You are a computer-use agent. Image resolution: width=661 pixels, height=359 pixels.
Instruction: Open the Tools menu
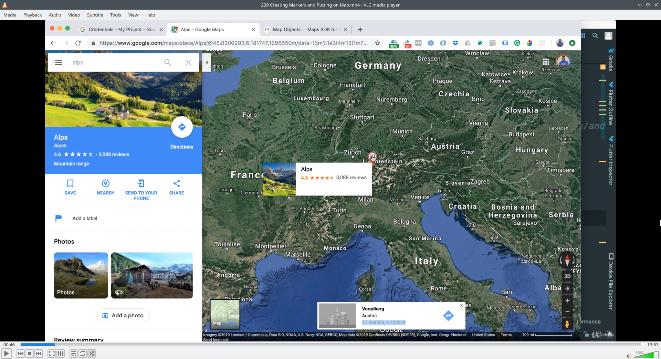tap(116, 15)
